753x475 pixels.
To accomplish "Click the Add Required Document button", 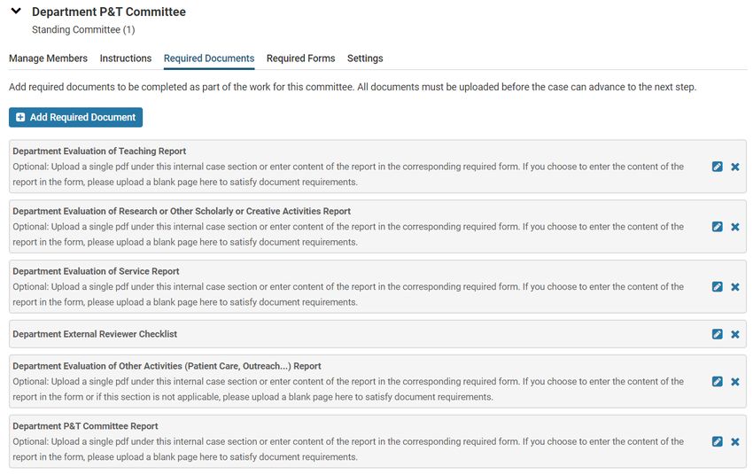I will tap(75, 117).
